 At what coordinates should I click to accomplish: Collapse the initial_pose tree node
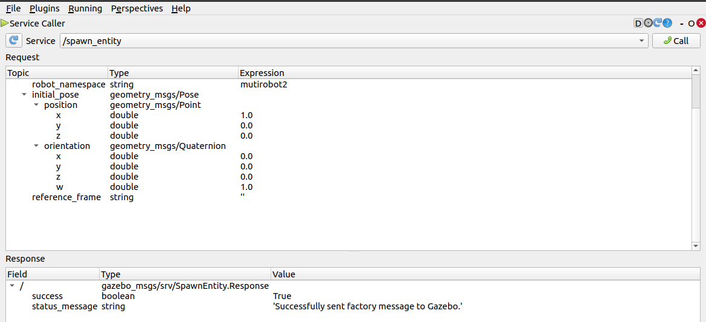pos(24,95)
